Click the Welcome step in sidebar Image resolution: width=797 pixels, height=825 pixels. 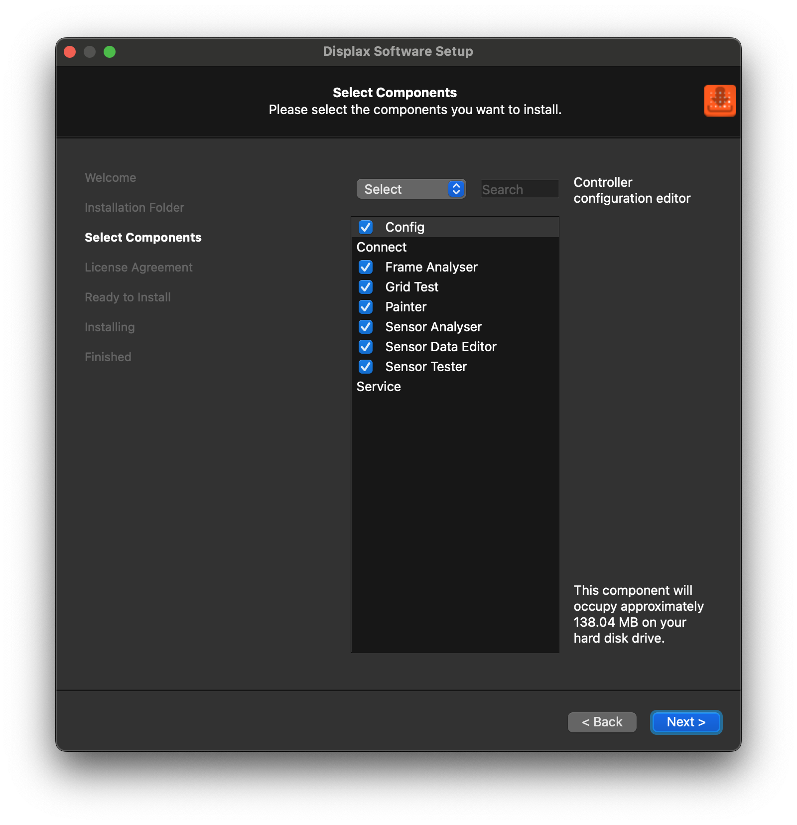click(110, 178)
